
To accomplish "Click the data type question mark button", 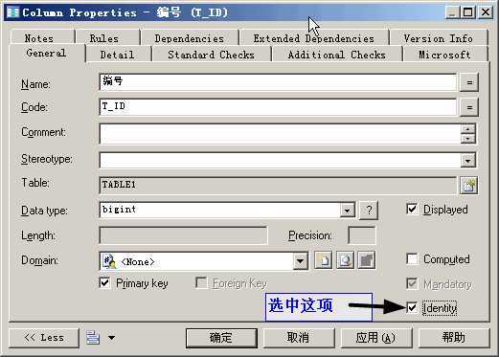I will [369, 210].
